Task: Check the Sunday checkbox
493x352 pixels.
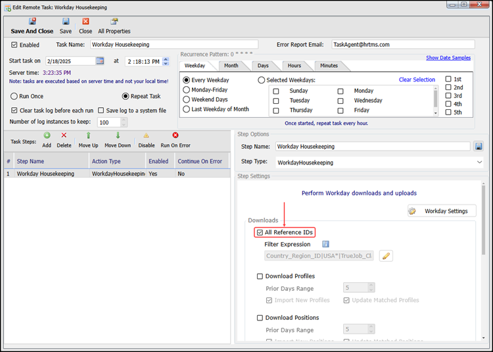Action: (x=276, y=91)
